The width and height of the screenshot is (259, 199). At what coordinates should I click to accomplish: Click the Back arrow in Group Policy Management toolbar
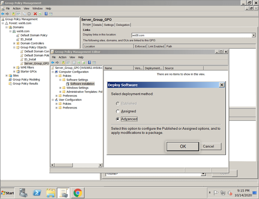click(x=3, y=14)
